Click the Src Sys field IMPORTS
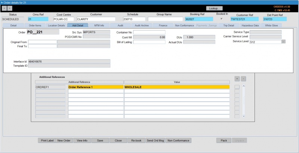The height and width of the screenshot is (153, 299). [96, 32]
